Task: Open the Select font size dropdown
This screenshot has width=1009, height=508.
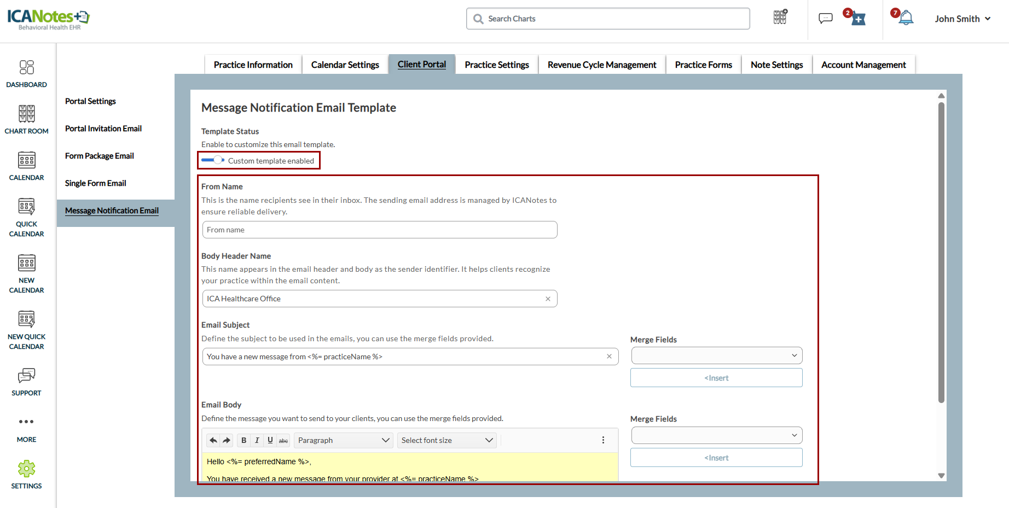Action: point(446,440)
